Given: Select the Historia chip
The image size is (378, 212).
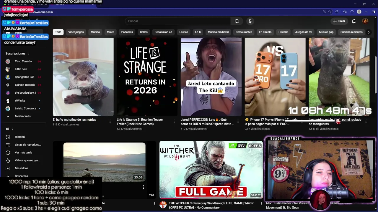Looking at the screenshot, I should (x=283, y=32).
